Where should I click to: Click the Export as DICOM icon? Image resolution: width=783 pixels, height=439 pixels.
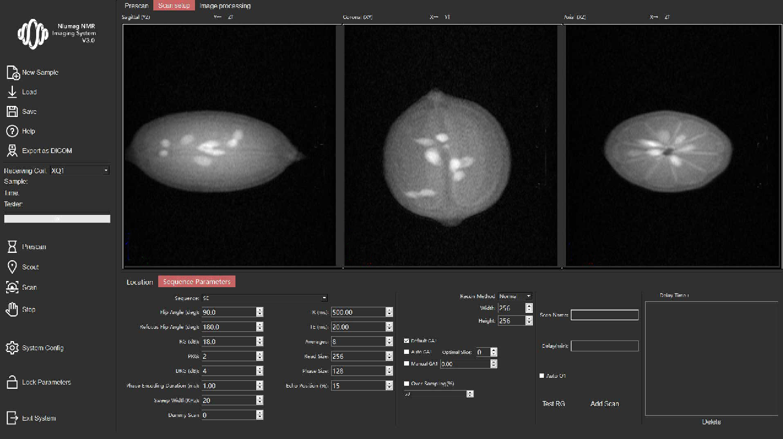coord(12,151)
